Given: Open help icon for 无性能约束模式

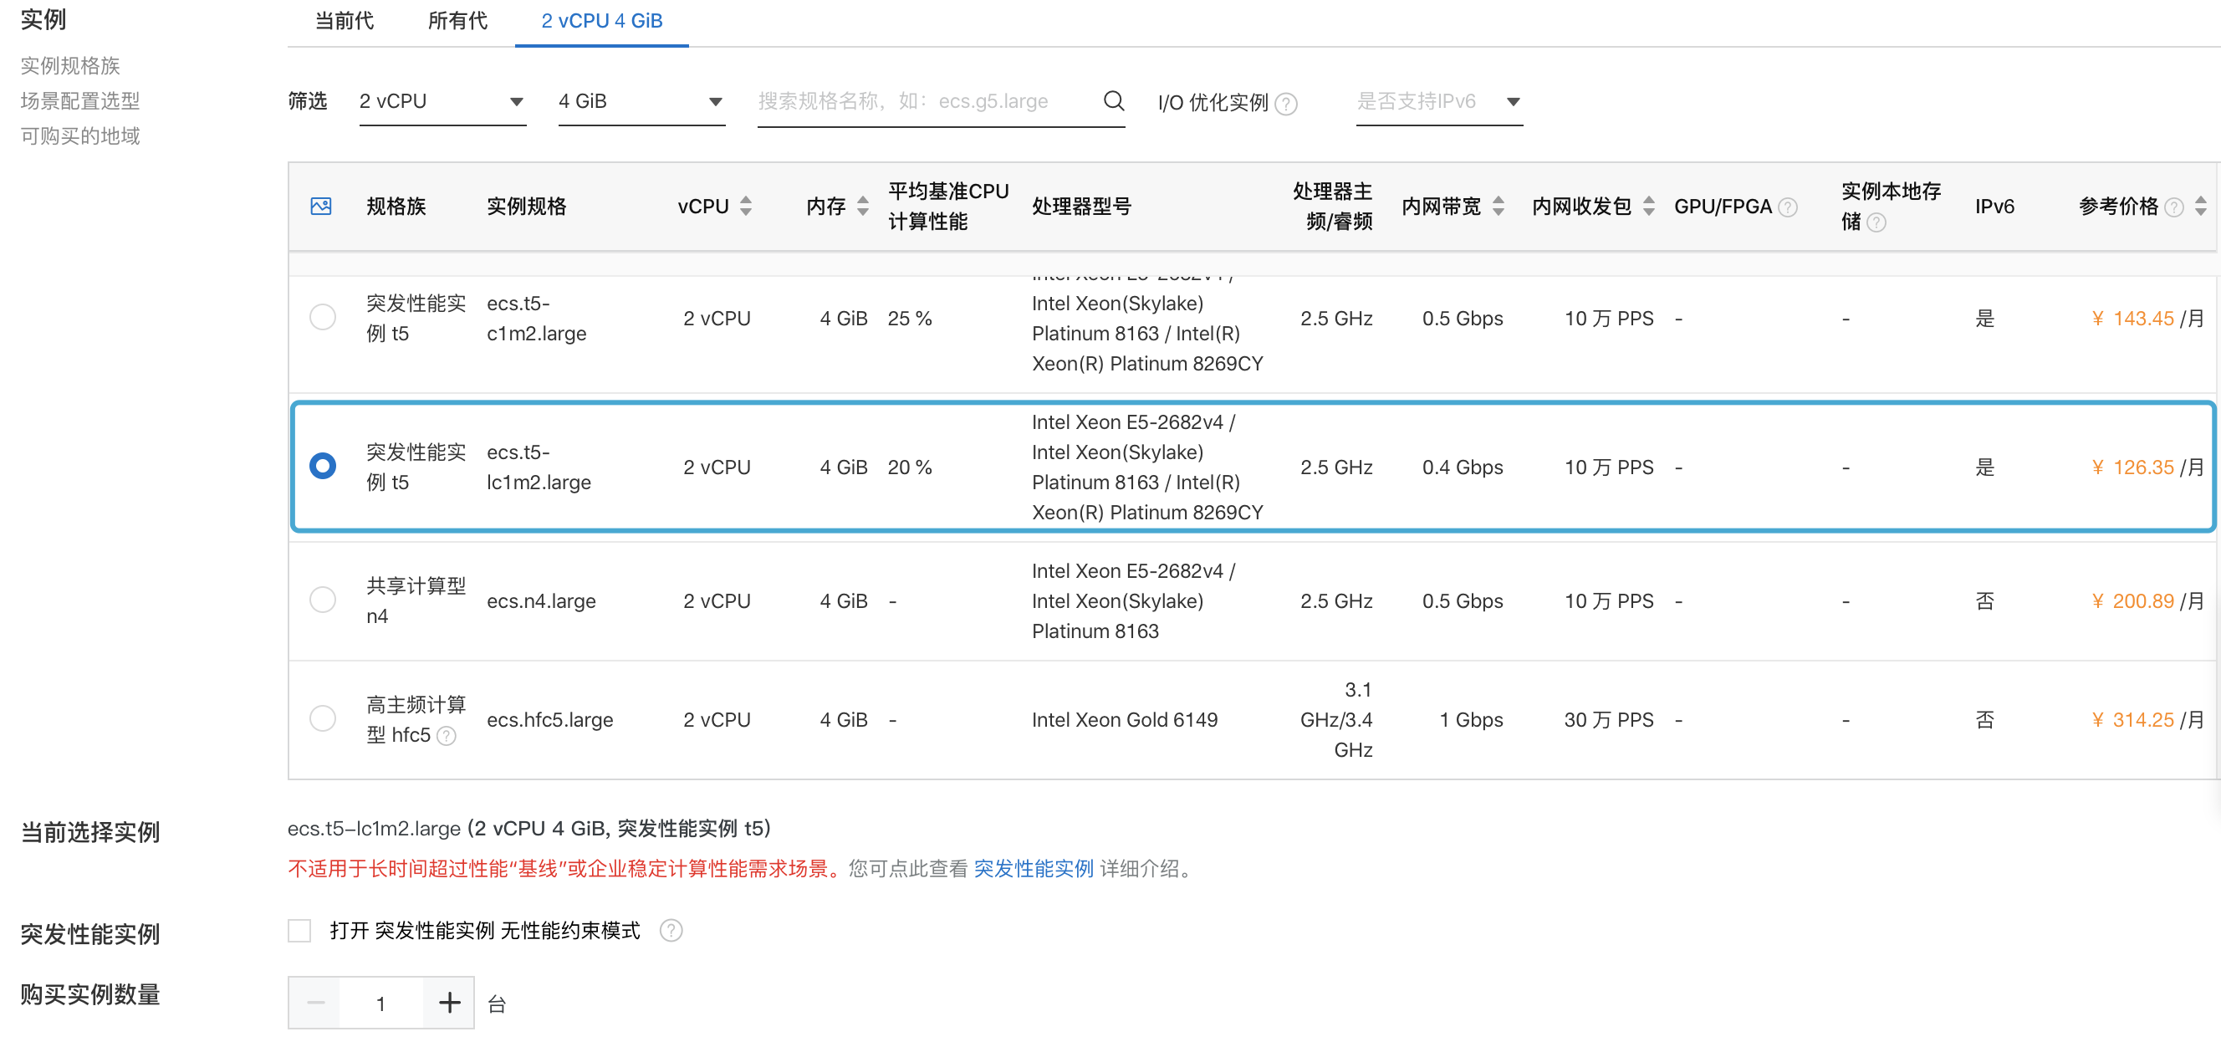Looking at the screenshot, I should [671, 931].
